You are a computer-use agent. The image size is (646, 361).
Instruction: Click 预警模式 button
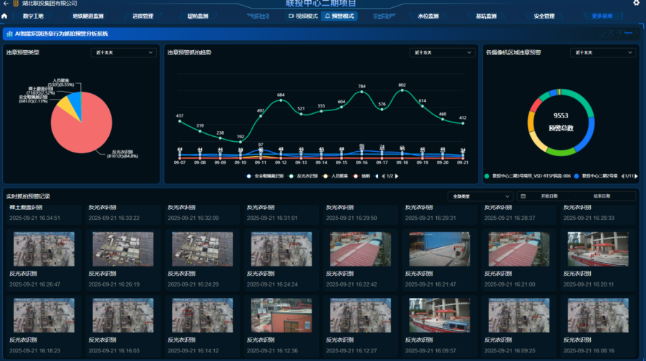pos(339,16)
